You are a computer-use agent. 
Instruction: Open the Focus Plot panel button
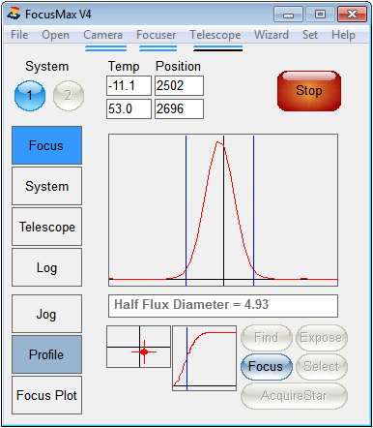[46, 395]
